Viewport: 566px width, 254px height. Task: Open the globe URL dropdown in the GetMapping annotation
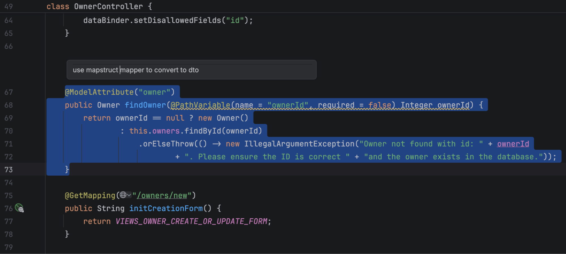pos(125,195)
